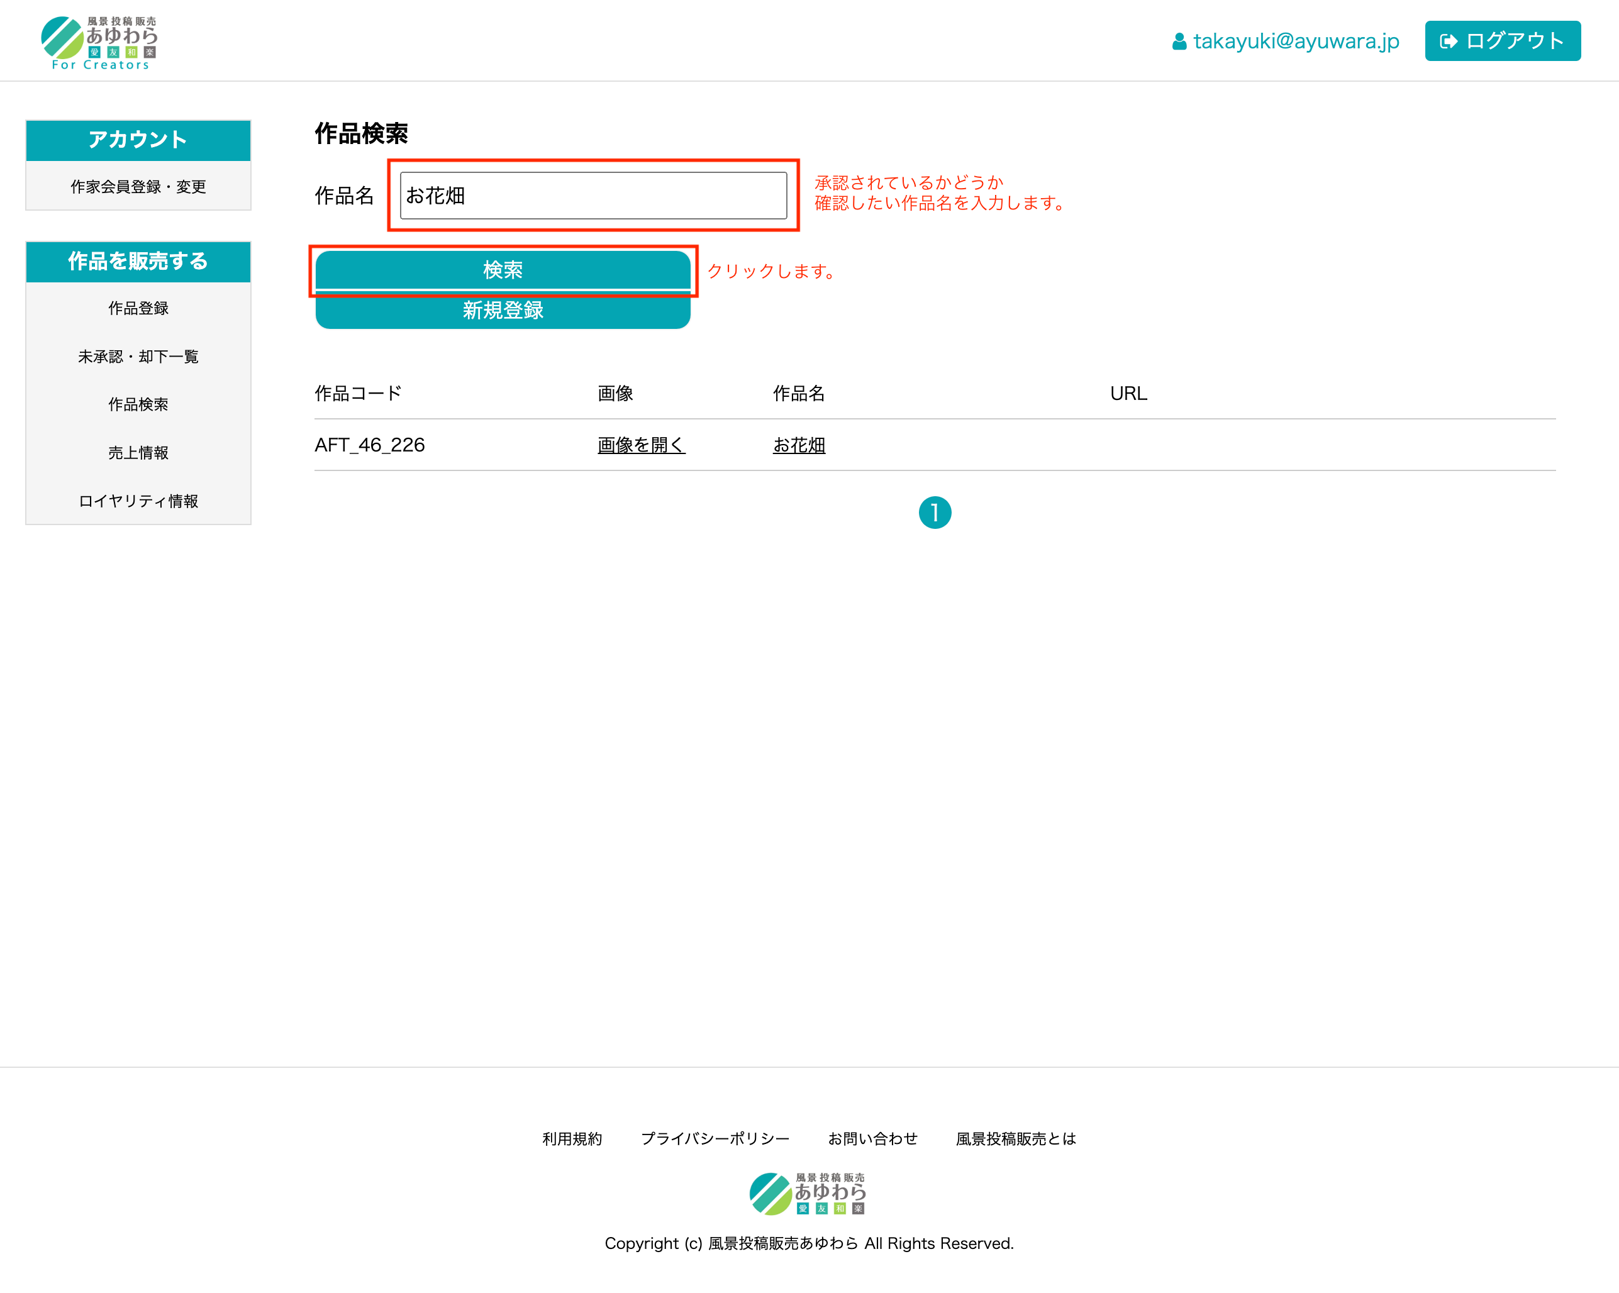Open the お花畑 work name link
The height and width of the screenshot is (1293, 1619).
(x=799, y=445)
